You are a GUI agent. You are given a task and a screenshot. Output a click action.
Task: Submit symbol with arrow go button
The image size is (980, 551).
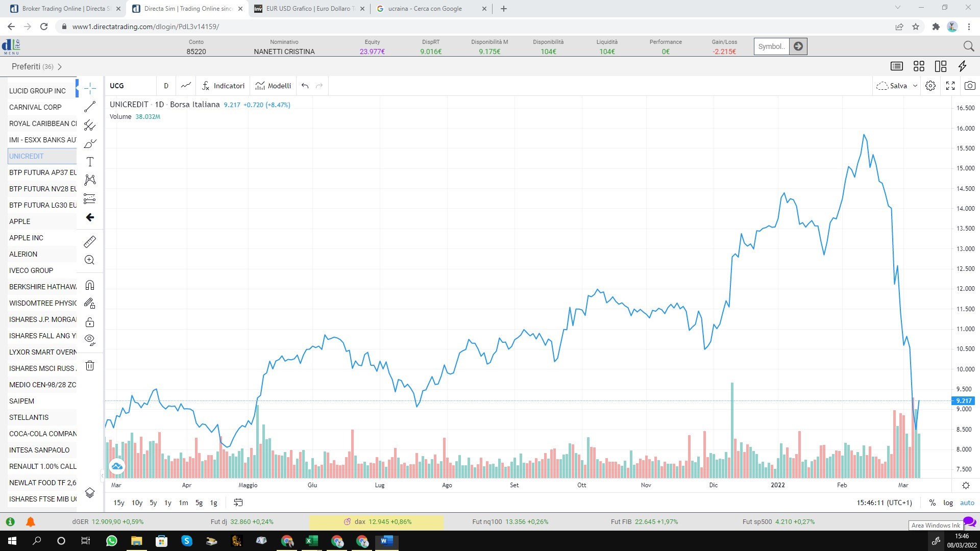pyautogui.click(x=798, y=46)
